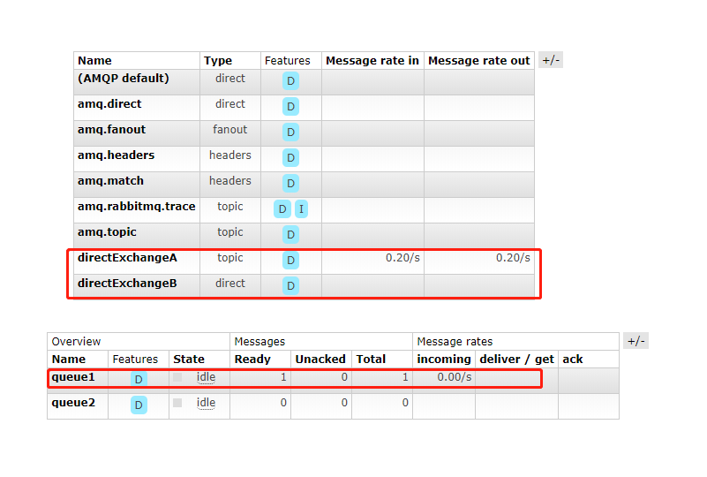Open the directExchangeA exchange
This screenshot has width=707, height=477.
coord(127,258)
